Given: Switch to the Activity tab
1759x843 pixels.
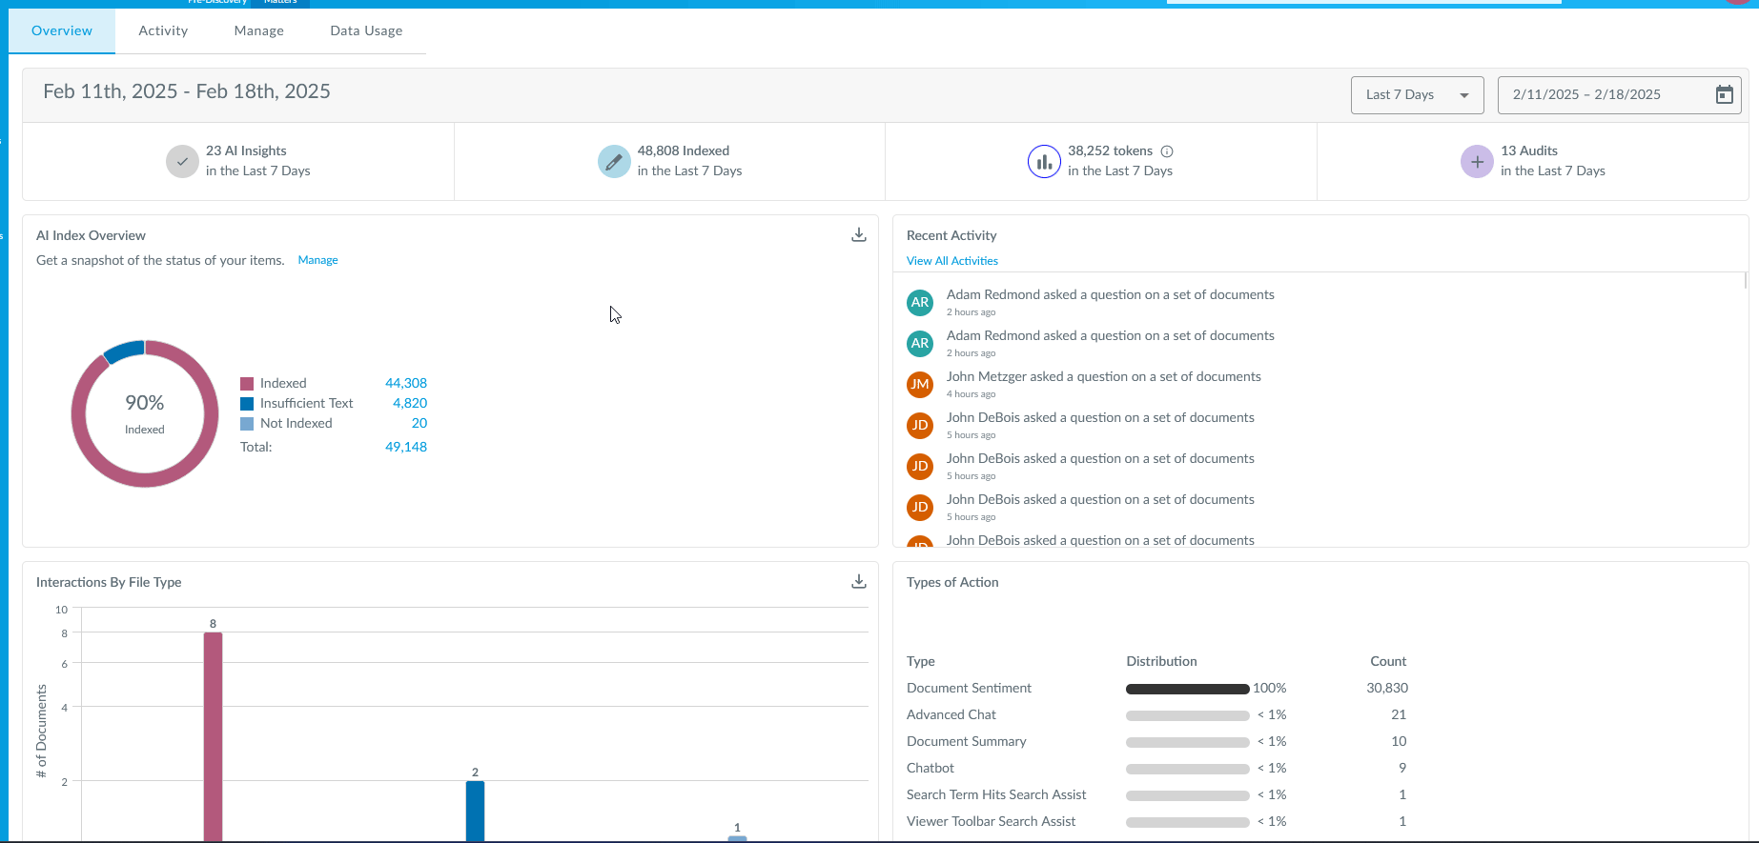Looking at the screenshot, I should [163, 30].
